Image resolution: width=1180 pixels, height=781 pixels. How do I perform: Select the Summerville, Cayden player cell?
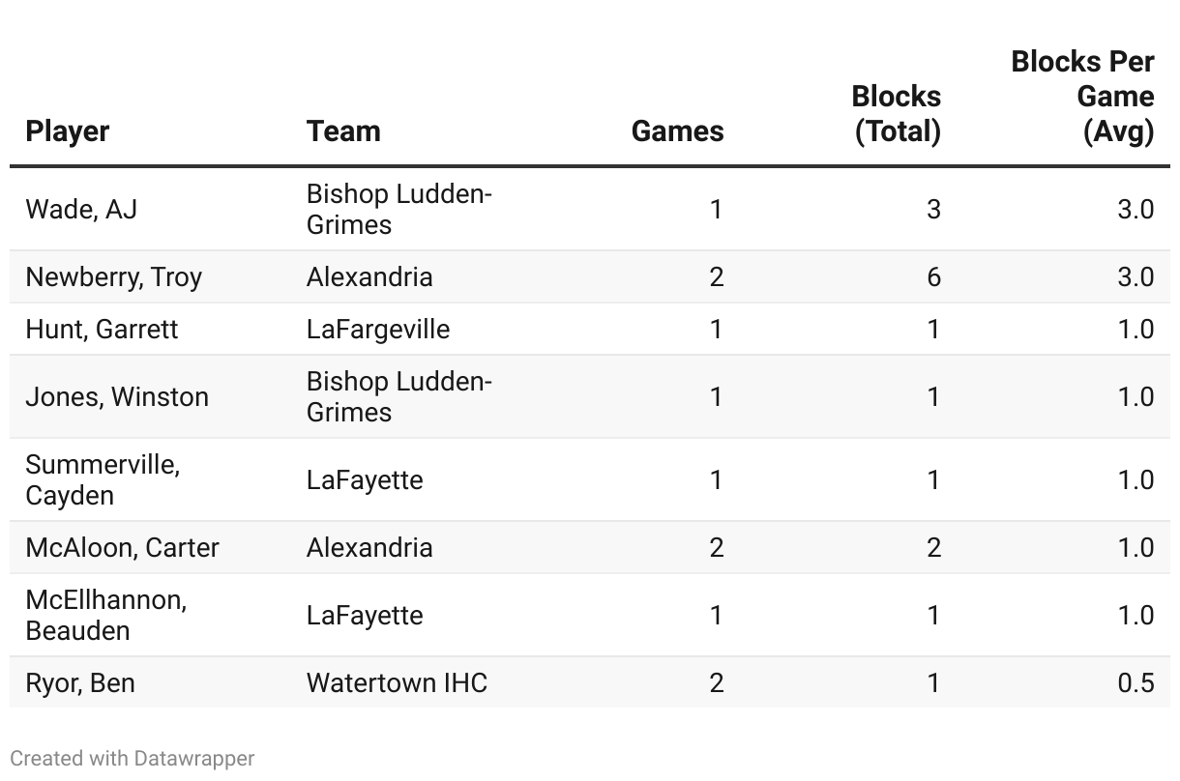click(x=103, y=479)
